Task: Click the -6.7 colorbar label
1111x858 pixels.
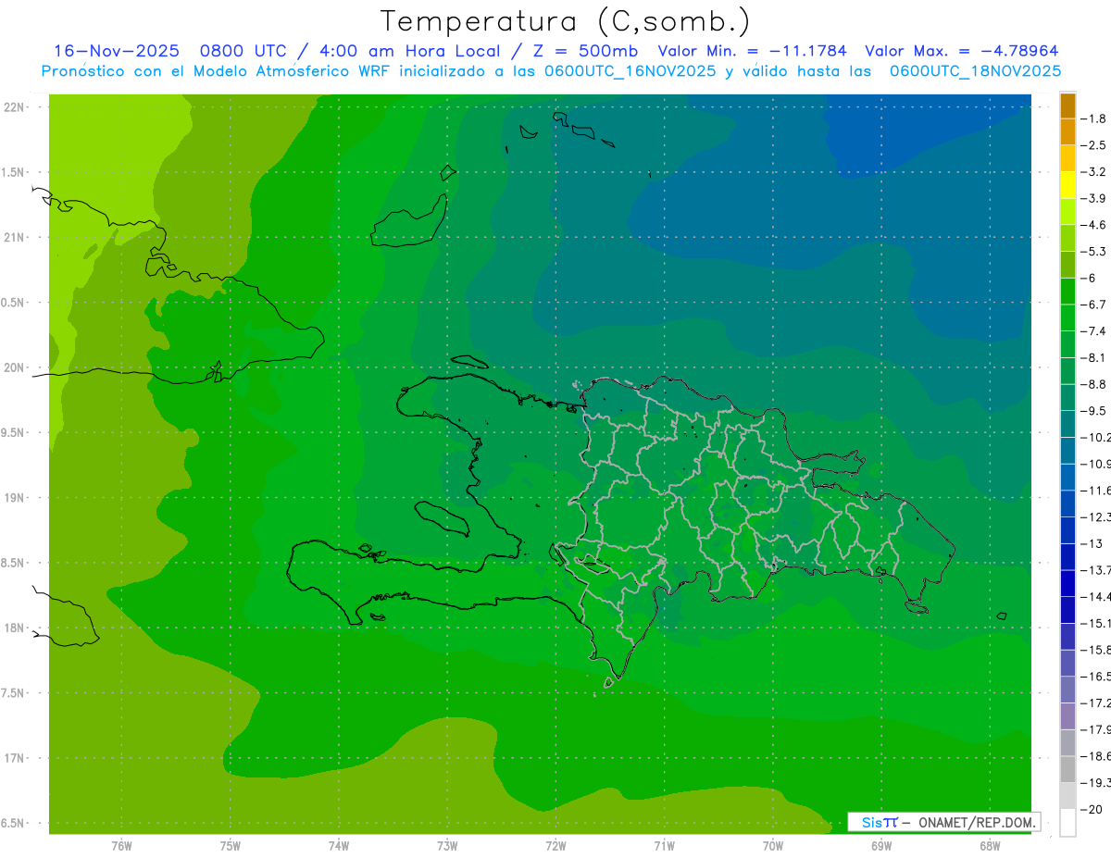Action: 1095,305
